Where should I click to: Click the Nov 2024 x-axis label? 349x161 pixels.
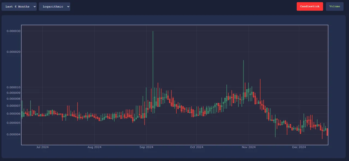pos(249,147)
